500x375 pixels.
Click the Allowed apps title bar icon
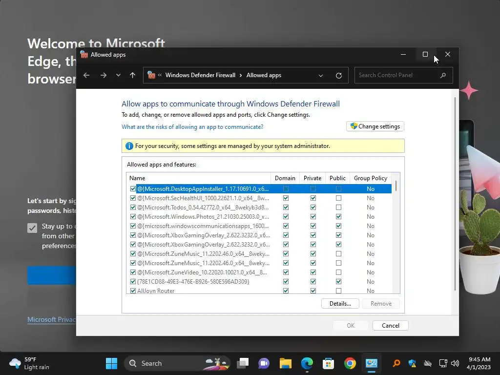tap(84, 55)
